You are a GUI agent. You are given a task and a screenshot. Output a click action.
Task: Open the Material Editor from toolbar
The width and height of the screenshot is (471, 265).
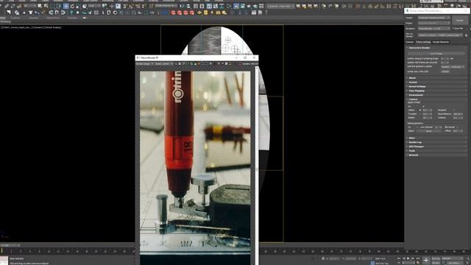[229, 6]
